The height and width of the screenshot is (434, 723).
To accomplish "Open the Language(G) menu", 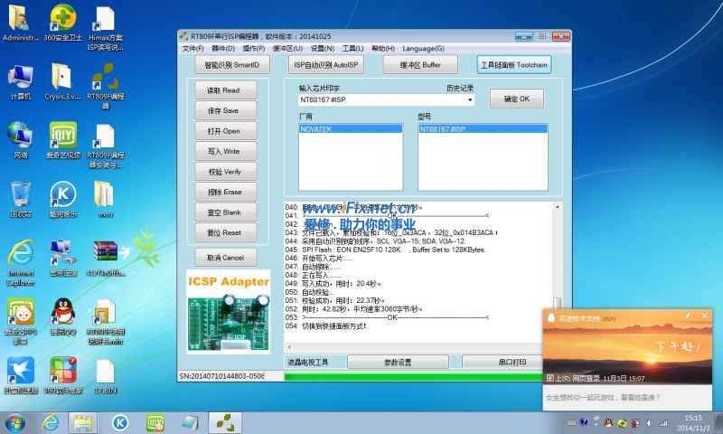I will [x=423, y=49].
